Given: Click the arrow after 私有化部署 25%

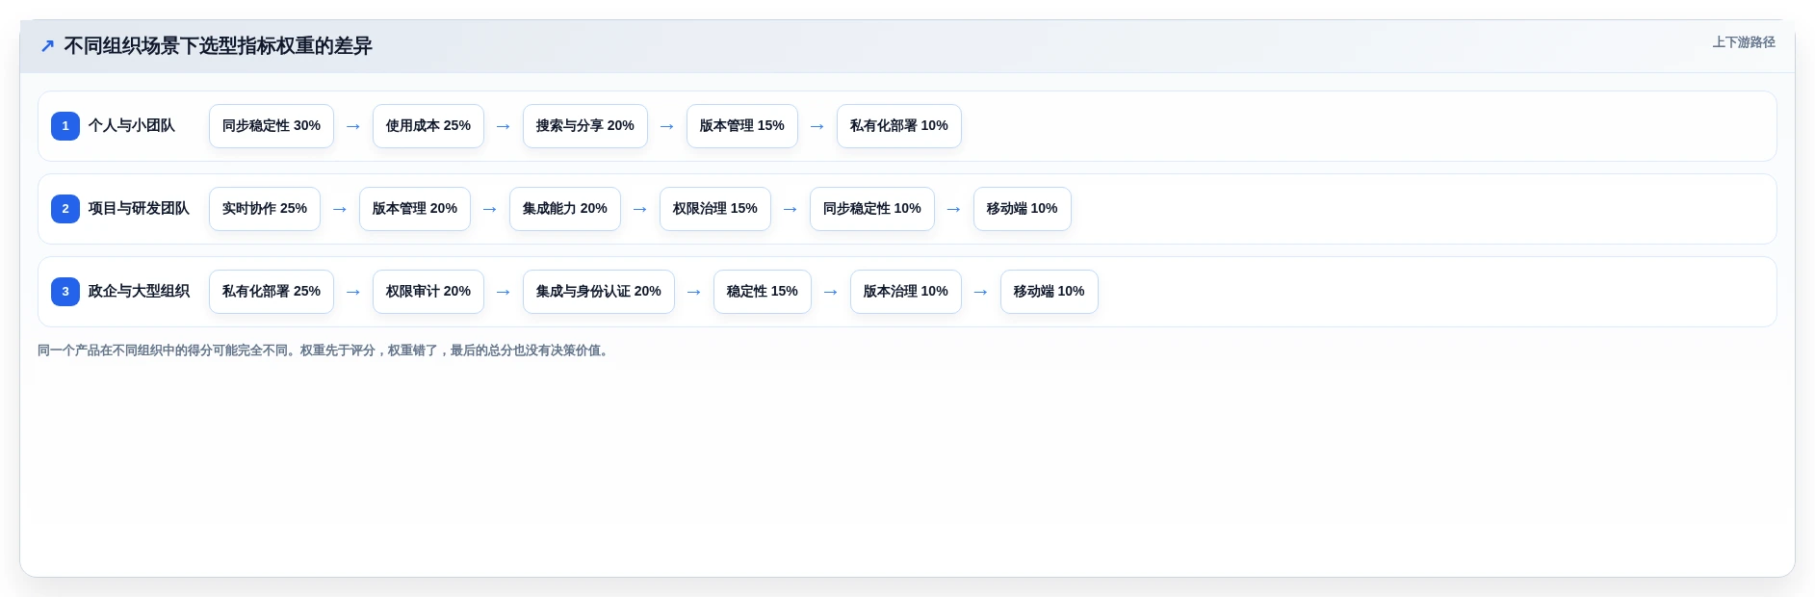Looking at the screenshot, I should click(353, 292).
